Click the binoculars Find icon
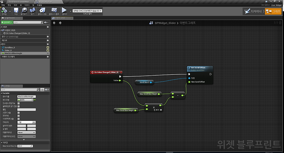 point(32,11)
